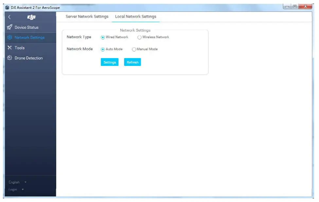The image size is (319, 202).
Task: Open Device Status in sidebar
Action: coord(30,27)
